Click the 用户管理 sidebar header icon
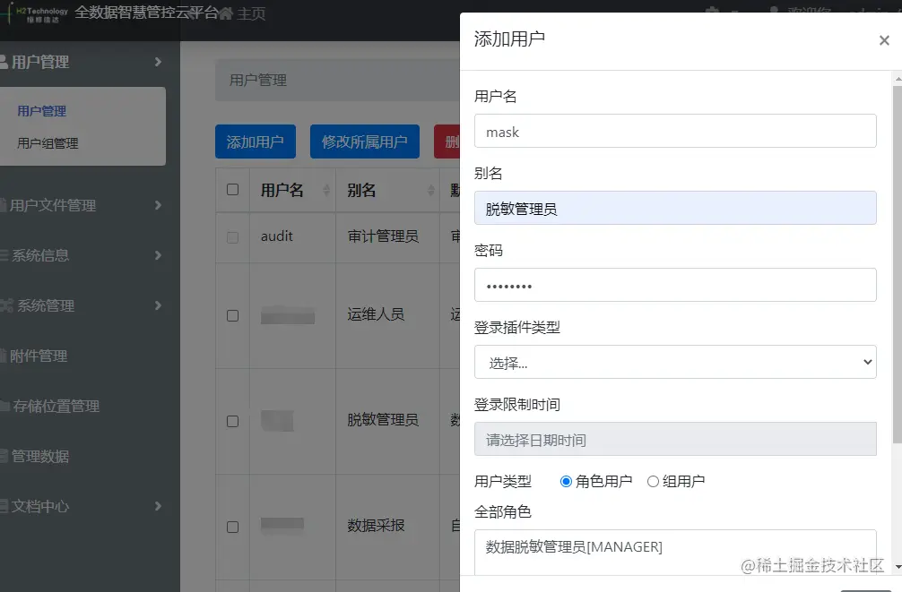The height and width of the screenshot is (592, 902). [4, 62]
